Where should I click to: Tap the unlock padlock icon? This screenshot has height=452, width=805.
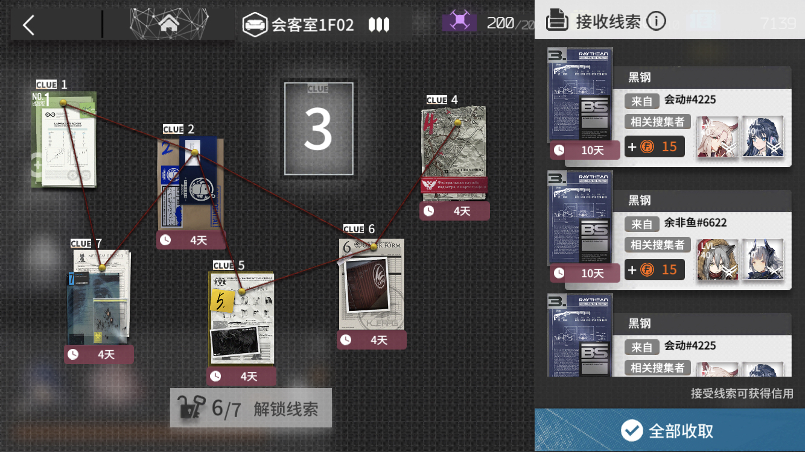click(189, 408)
